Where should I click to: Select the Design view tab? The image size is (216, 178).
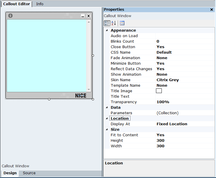[10, 173]
